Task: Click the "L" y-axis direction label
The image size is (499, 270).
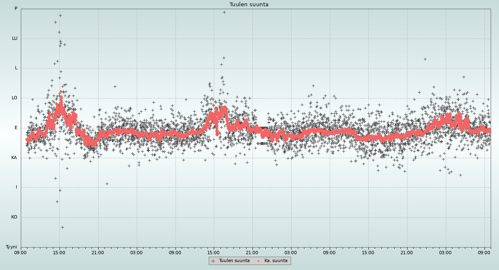Action: (x=16, y=68)
